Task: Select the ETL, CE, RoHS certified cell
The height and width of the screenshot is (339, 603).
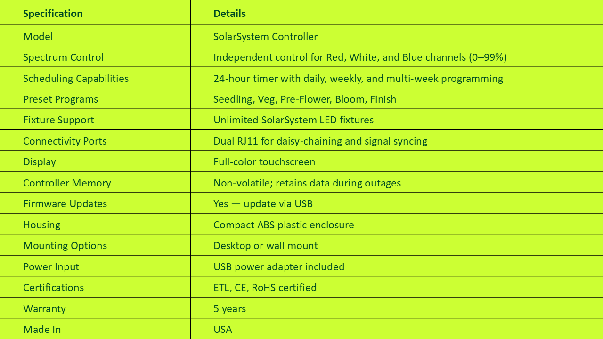Action: coord(265,288)
